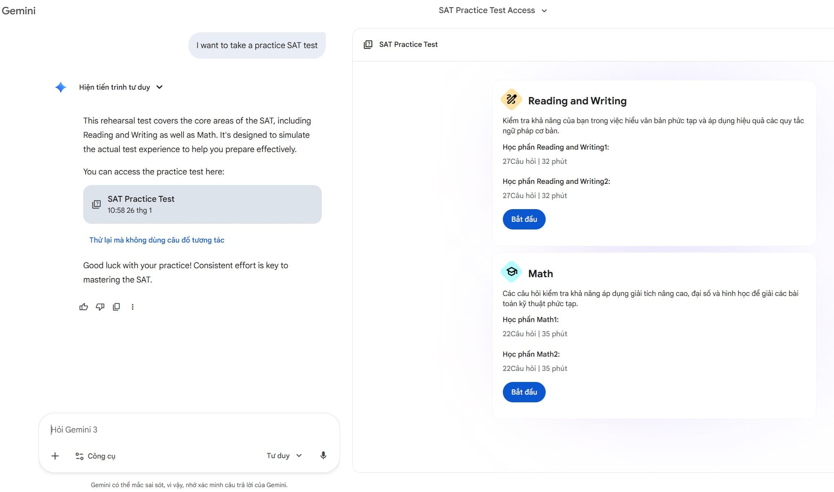The height and width of the screenshot is (492, 834).
Task: Click Thử lại mà không dùng câu đố tương tác
Action: pos(157,240)
